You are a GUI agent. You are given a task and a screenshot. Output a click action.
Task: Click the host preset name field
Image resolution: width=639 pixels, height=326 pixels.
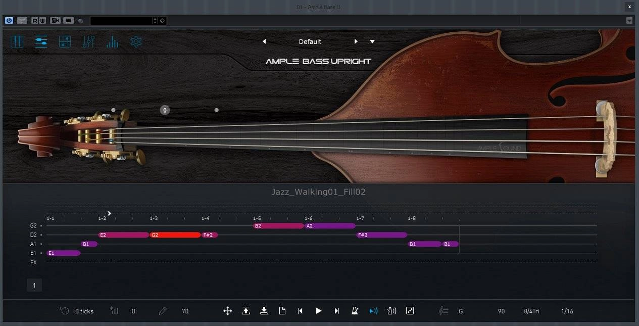coord(121,21)
